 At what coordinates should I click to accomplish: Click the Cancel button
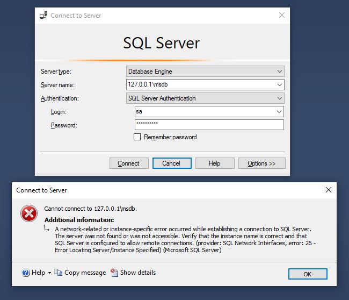[x=172, y=163]
